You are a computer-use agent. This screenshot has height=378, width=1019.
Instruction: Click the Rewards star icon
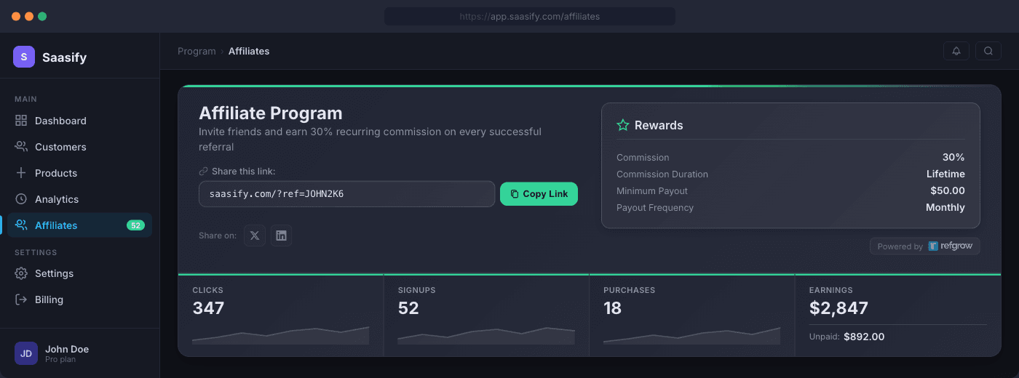[x=623, y=125]
